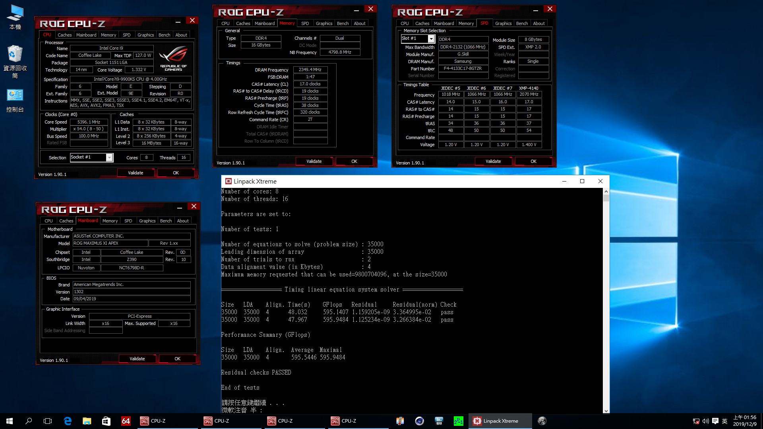
Task: Click the network tray icon
Action: click(x=696, y=421)
